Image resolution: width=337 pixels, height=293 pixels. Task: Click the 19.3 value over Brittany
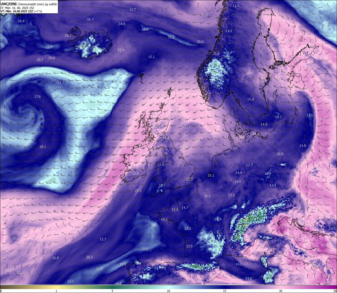[x=164, y=219]
